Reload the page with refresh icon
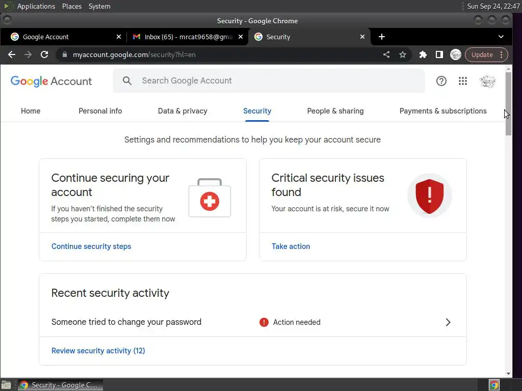522x391 pixels. pos(44,54)
